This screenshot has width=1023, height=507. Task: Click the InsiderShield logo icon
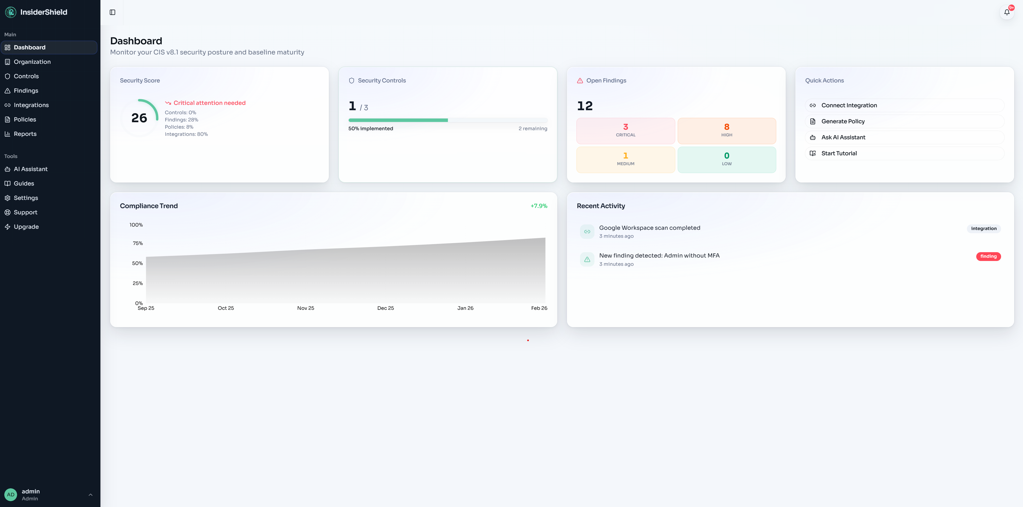pyautogui.click(x=11, y=12)
